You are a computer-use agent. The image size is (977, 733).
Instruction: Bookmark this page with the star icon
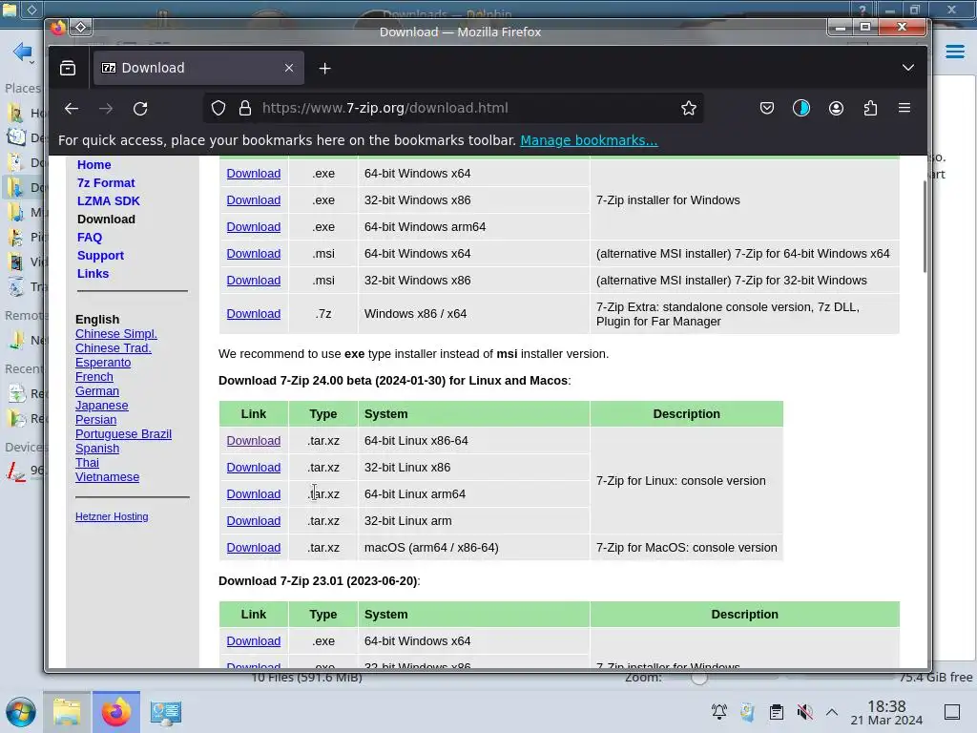(689, 109)
